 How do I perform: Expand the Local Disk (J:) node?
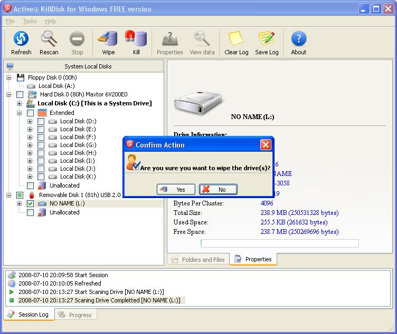[x=30, y=169]
